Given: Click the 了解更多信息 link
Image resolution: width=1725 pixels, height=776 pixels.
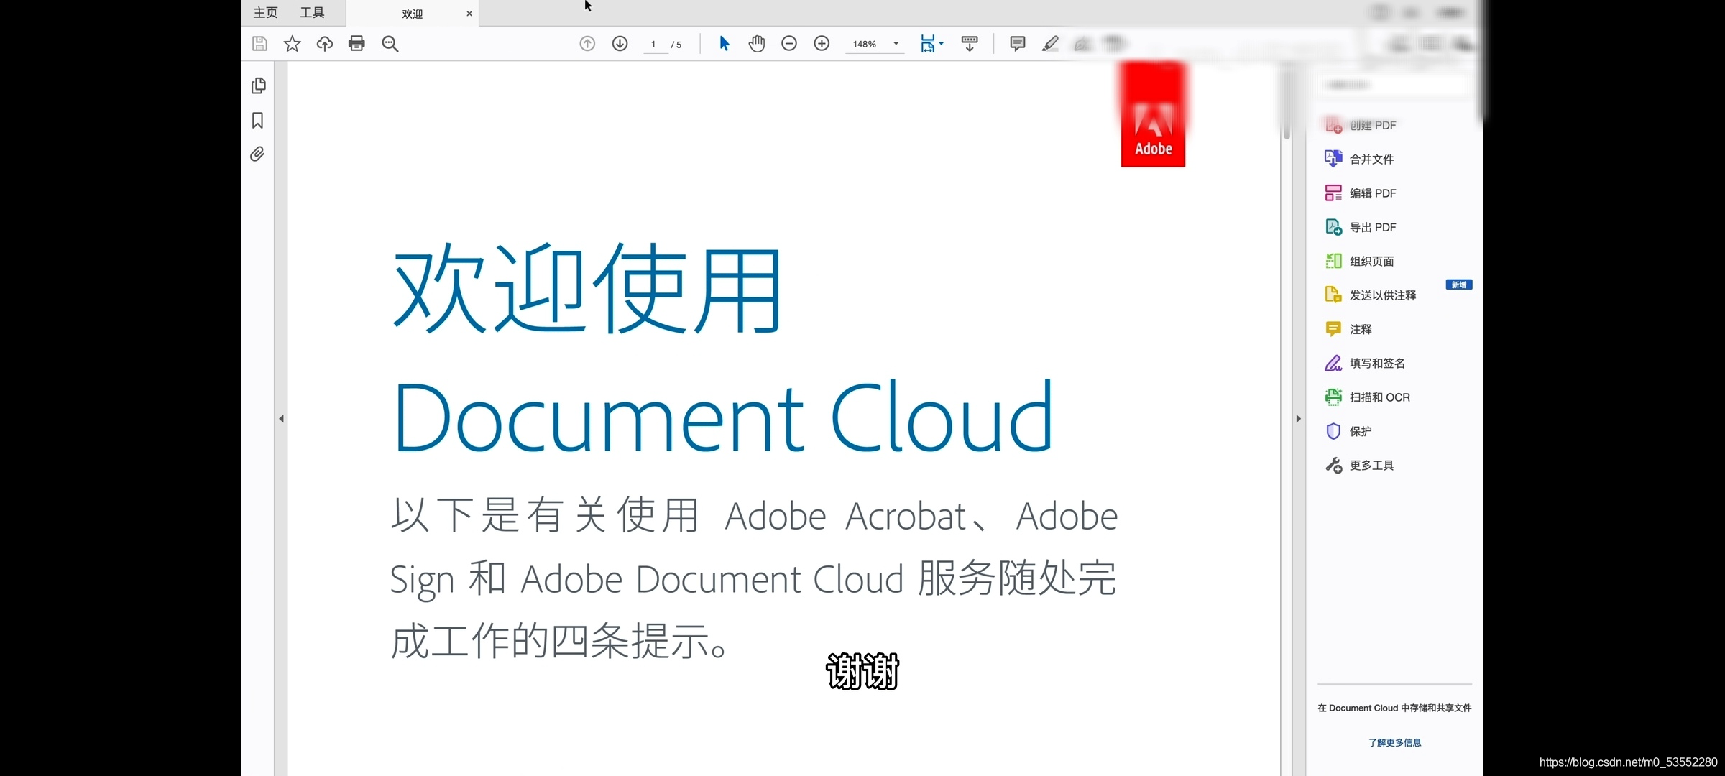Looking at the screenshot, I should click(x=1394, y=742).
